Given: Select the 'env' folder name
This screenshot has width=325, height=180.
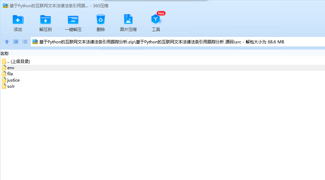Looking at the screenshot, I should coord(11,68).
